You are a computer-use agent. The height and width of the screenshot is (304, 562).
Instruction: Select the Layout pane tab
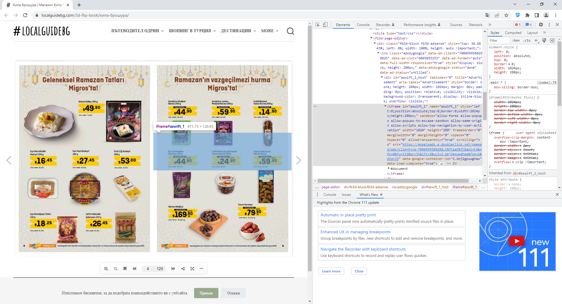tap(532, 33)
